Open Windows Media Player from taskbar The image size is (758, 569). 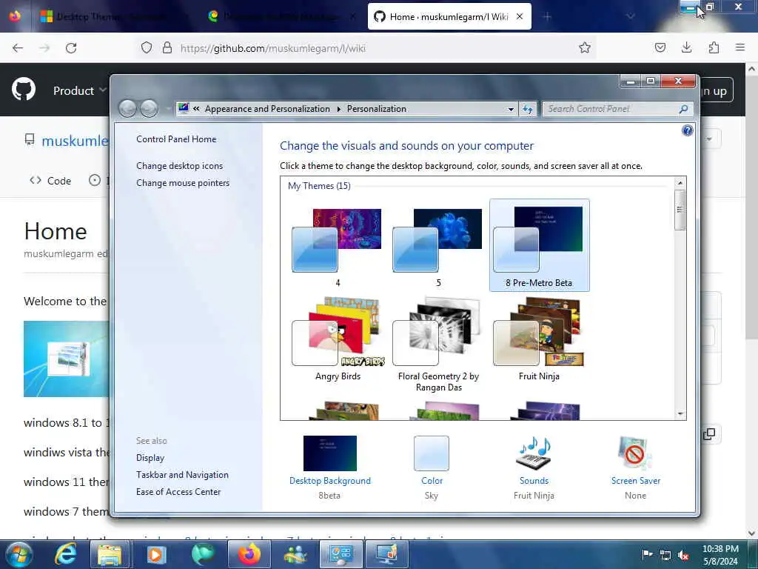(x=155, y=554)
